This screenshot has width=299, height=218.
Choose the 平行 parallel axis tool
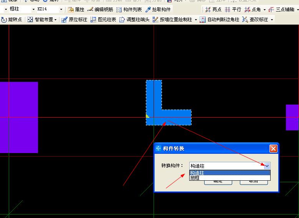point(233,9)
